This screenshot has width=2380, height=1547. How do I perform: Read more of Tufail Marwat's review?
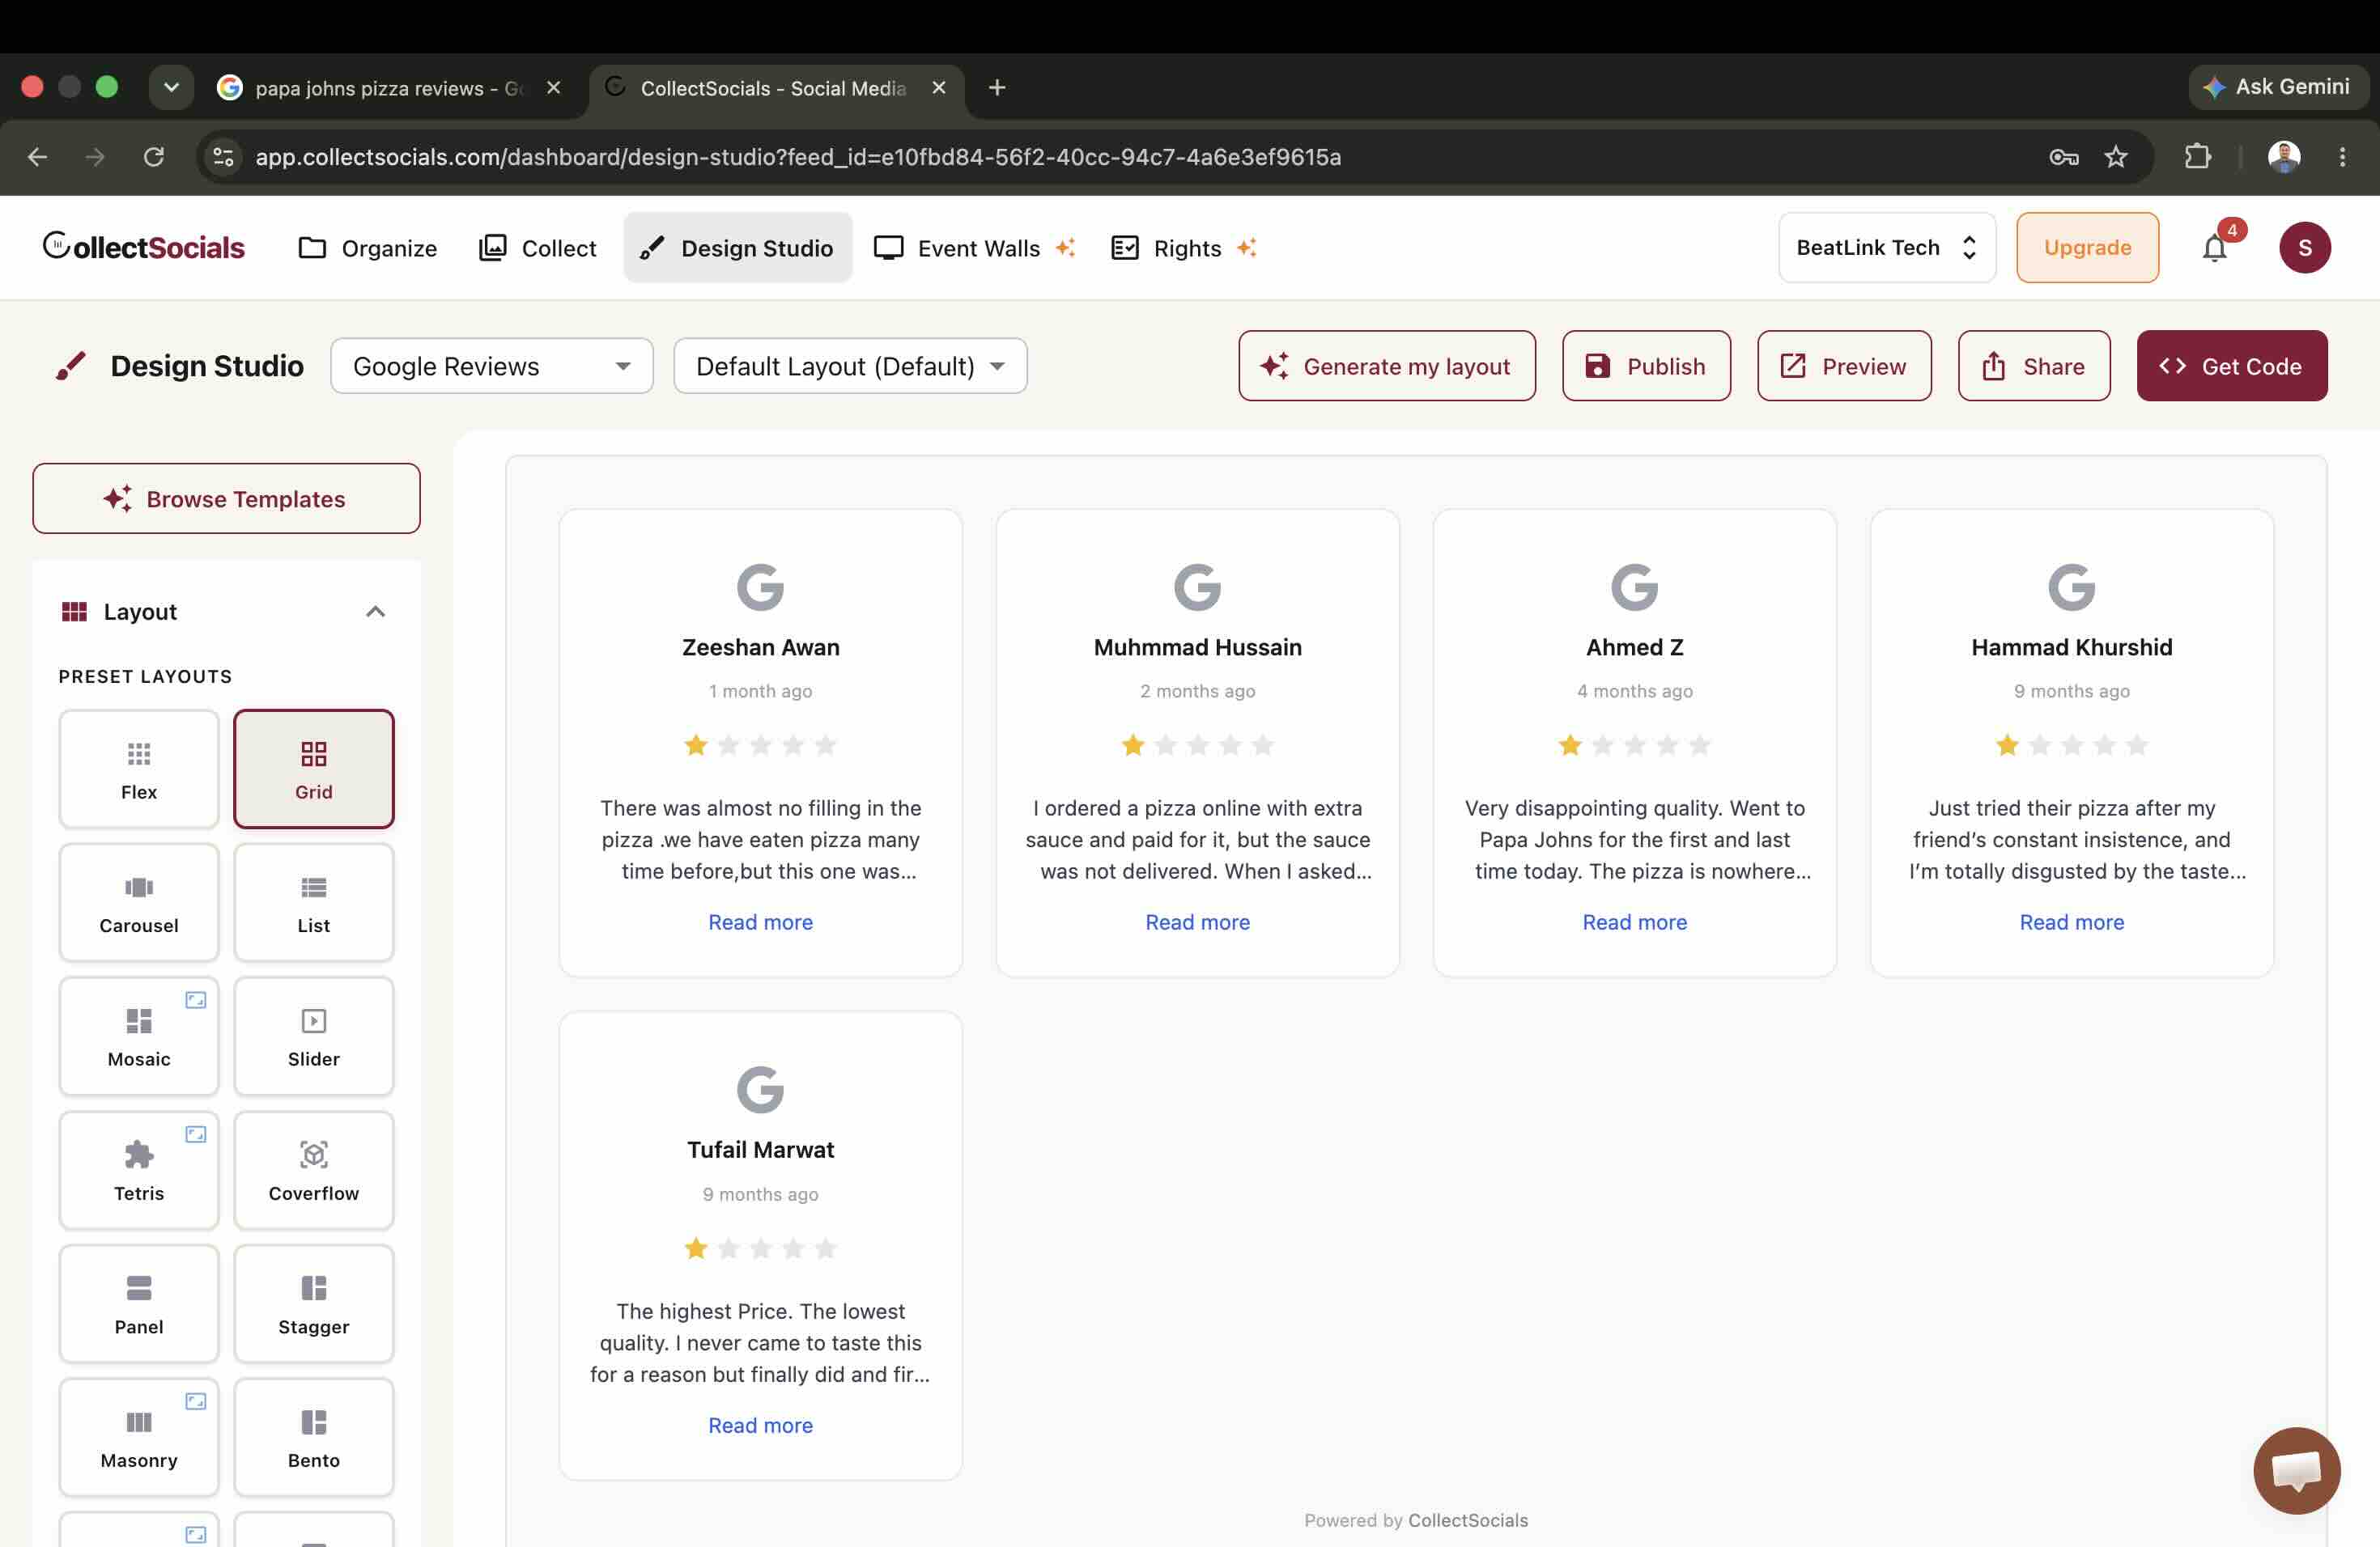coord(760,1425)
